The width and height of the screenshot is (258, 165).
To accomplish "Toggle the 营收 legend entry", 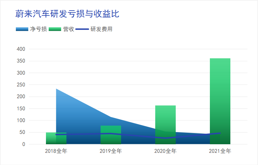I will (x=61, y=29).
